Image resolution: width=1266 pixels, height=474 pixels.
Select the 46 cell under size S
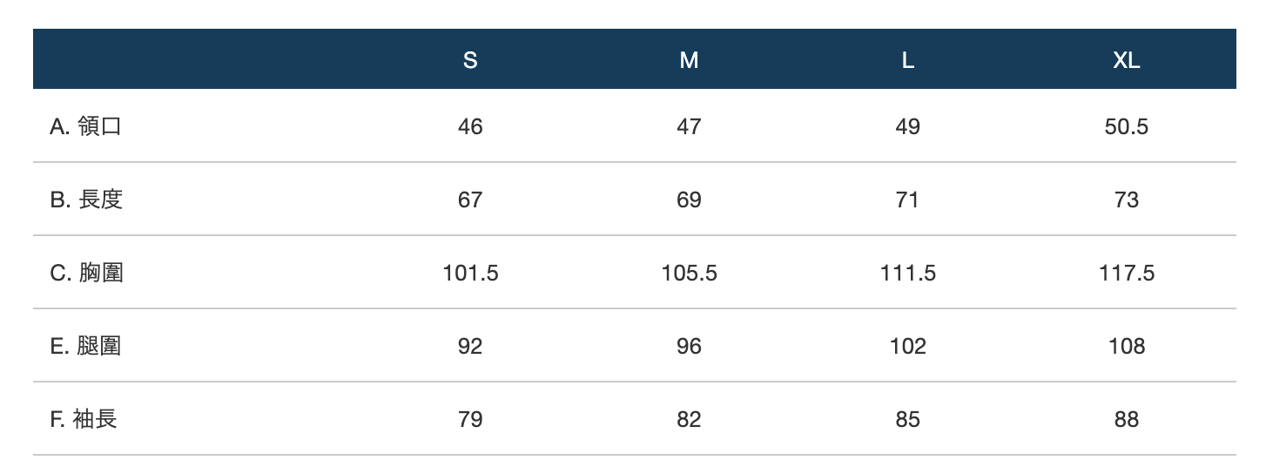pyautogui.click(x=470, y=126)
